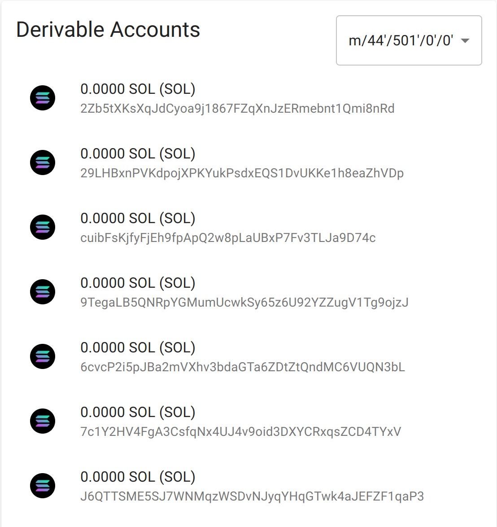Click the Solana icon beside address 2Zb5tXKs

click(x=43, y=98)
